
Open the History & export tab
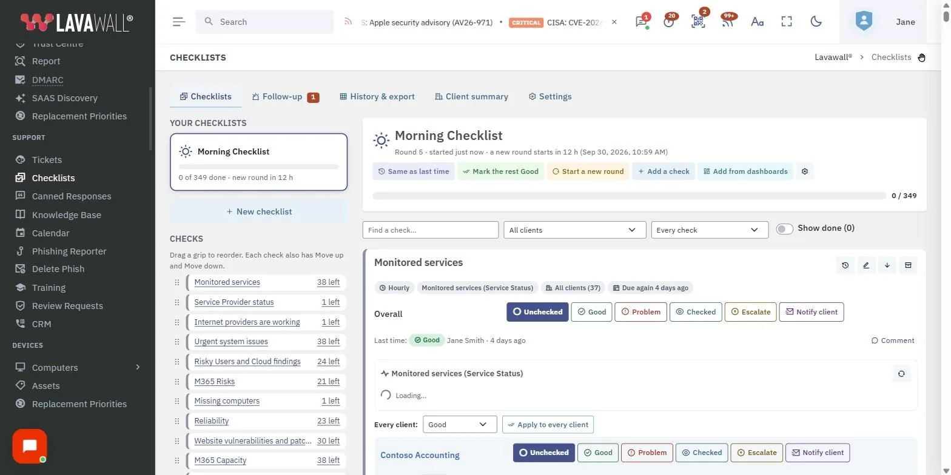point(377,97)
